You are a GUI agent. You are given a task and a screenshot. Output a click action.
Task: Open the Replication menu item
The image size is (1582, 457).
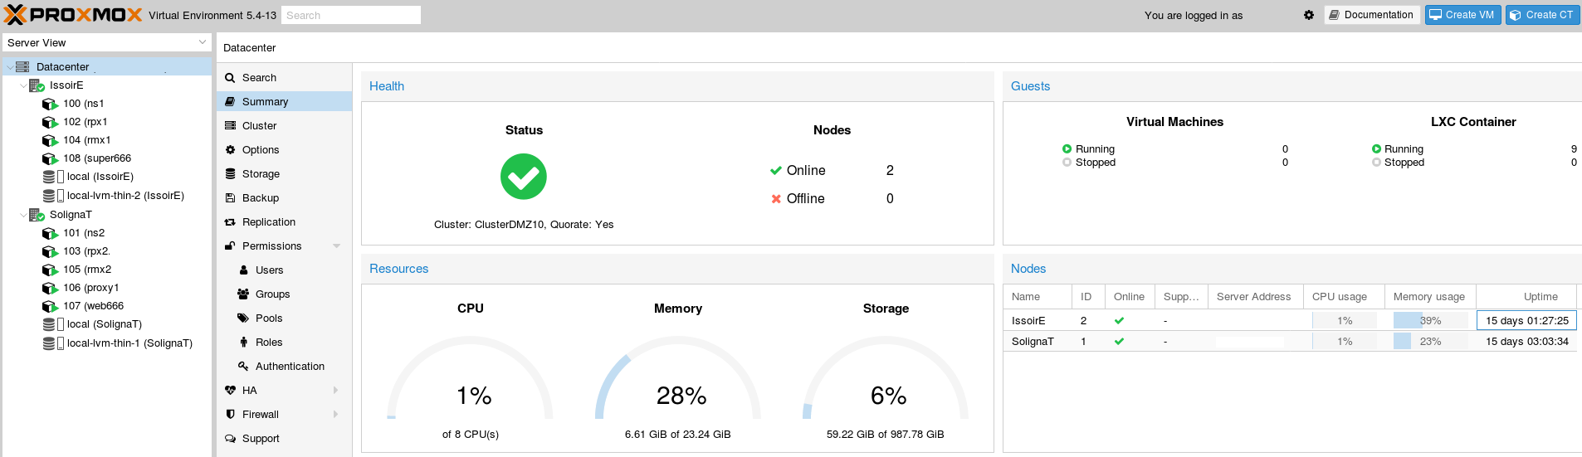(284, 222)
